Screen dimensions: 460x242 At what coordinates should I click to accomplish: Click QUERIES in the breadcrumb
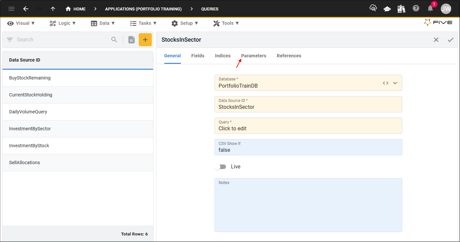point(210,9)
